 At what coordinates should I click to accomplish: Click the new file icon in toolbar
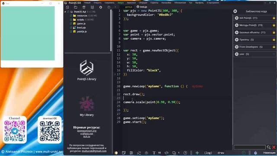point(68,7)
